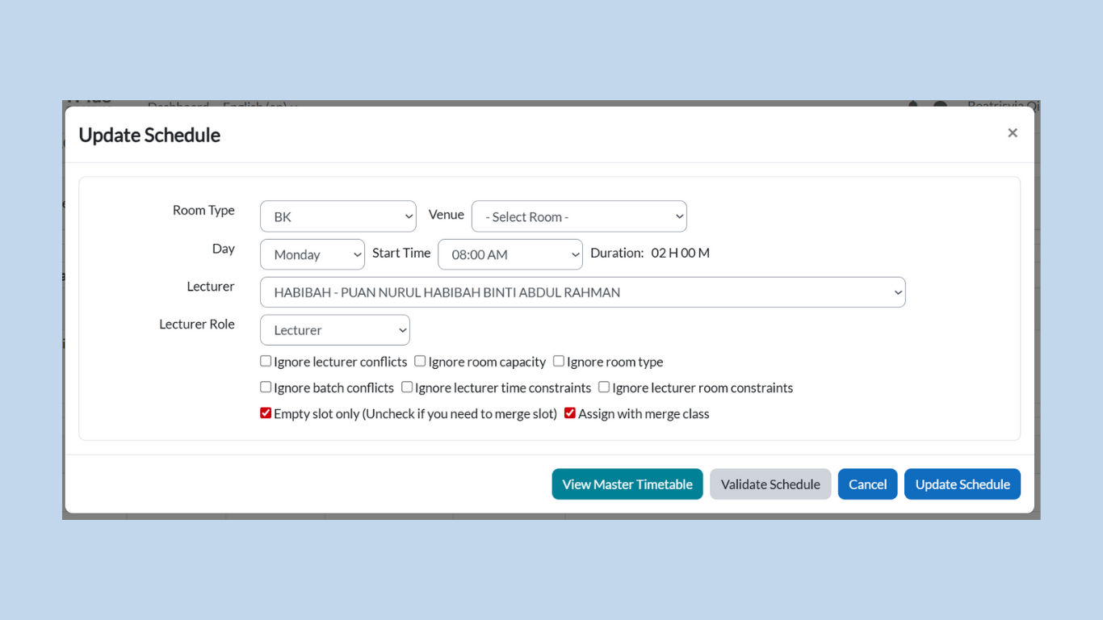Check the Ignore room type option

click(559, 362)
